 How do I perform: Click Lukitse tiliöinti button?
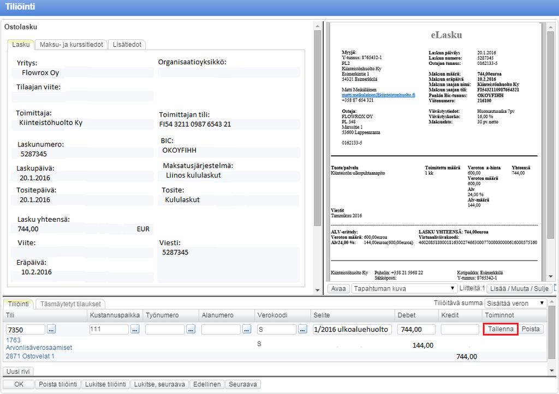tap(105, 384)
